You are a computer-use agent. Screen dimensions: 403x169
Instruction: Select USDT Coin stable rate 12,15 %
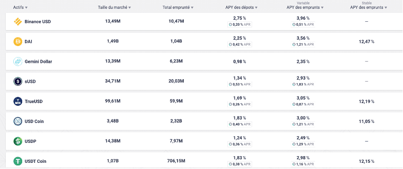367,161
